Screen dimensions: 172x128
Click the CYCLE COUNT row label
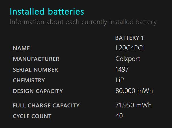click(x=32, y=116)
